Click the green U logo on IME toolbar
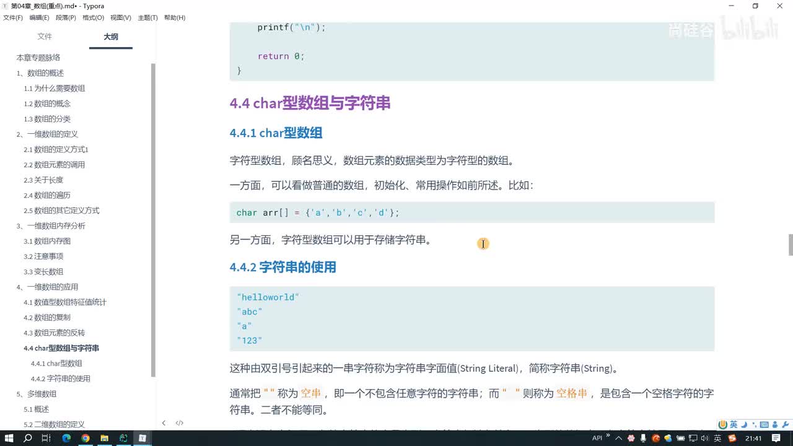 click(x=722, y=424)
